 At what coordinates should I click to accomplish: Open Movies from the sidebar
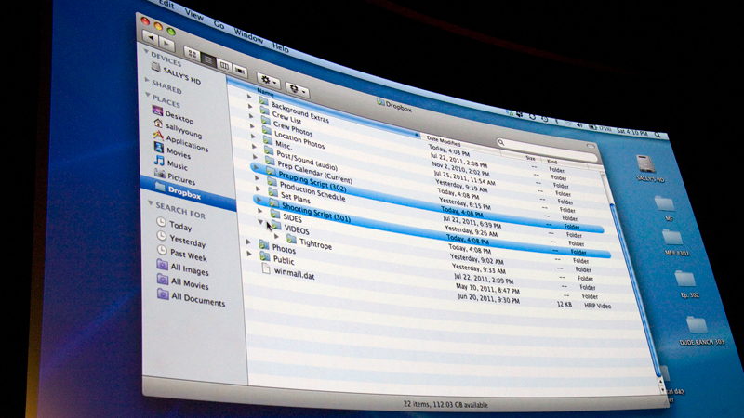pyautogui.click(x=172, y=150)
